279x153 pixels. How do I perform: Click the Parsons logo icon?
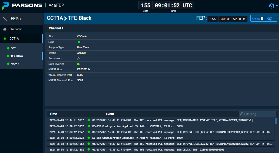click(6, 5)
